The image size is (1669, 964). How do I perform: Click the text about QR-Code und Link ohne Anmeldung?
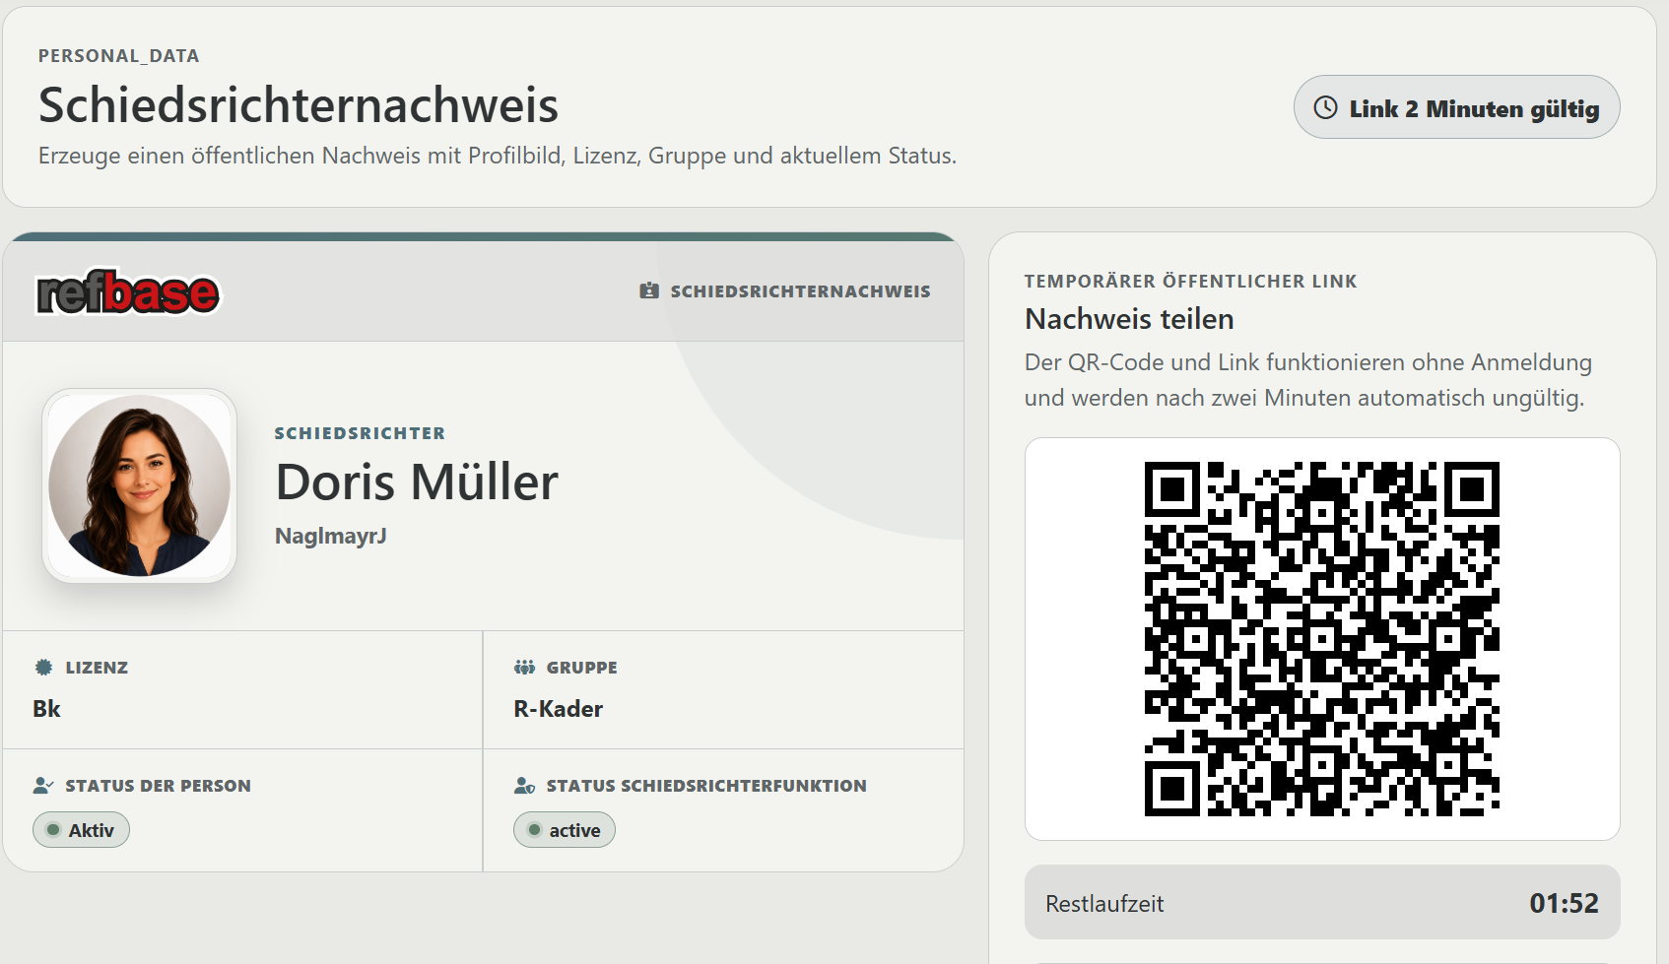pos(1307,380)
